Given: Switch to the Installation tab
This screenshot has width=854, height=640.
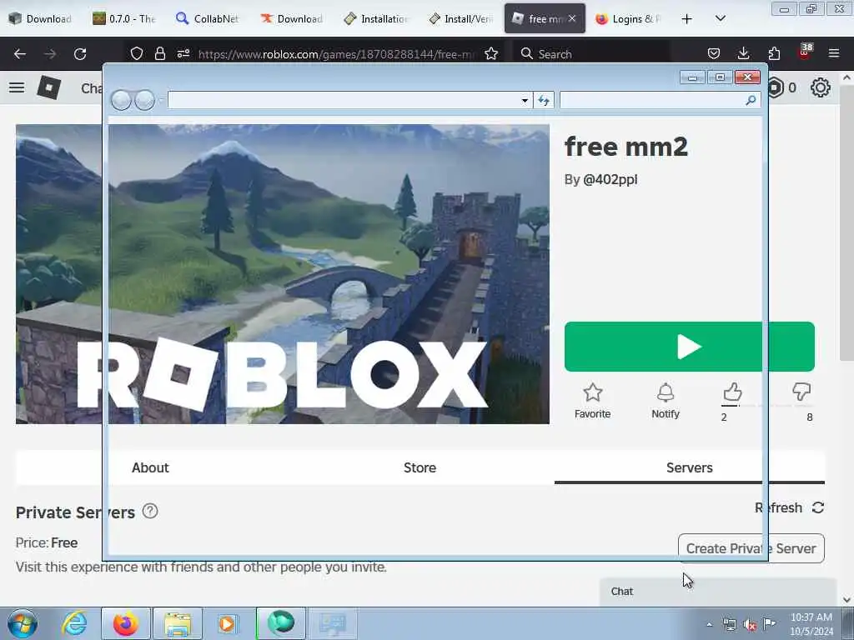Looking at the screenshot, I should (x=376, y=18).
